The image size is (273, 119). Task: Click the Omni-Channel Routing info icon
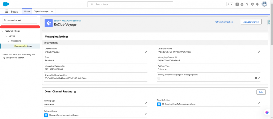[75, 92]
